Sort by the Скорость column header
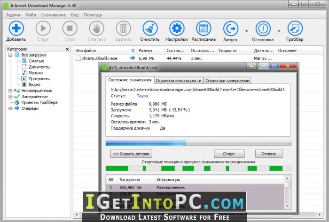 234,51
